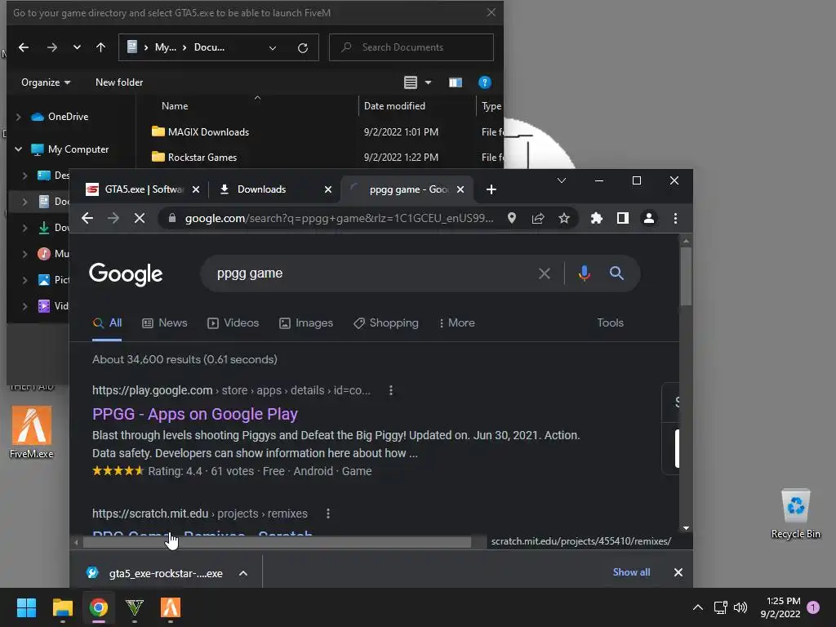Switch to the Downloads tab
Viewport: 836px width, 627px height.
click(x=261, y=189)
